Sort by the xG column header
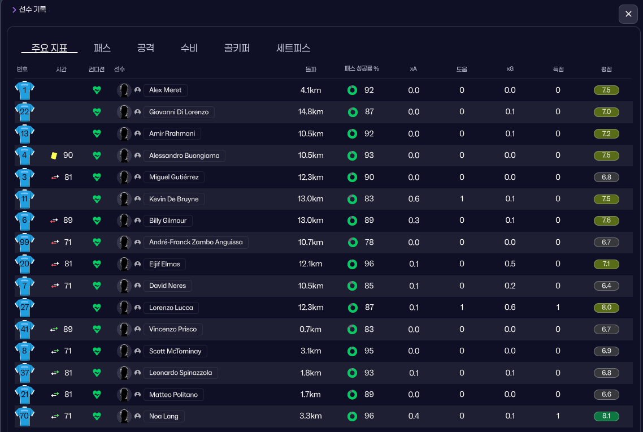The image size is (643, 432). (x=510, y=69)
